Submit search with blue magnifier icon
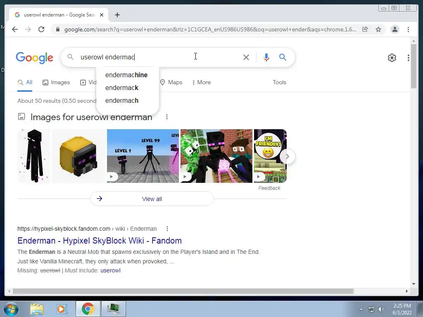This screenshot has width=423, height=317. click(283, 57)
